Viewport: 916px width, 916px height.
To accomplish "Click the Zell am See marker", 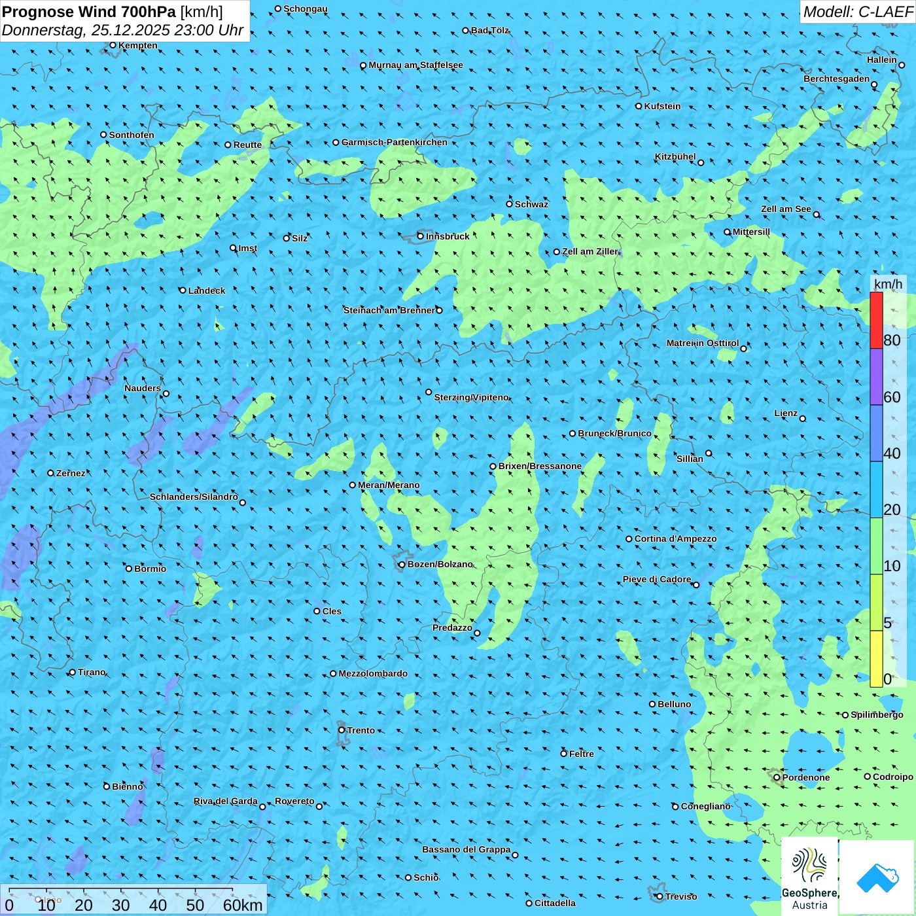I will point(817,215).
